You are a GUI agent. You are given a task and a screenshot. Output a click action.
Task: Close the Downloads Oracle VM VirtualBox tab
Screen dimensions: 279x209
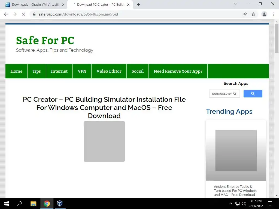(x=63, y=5)
